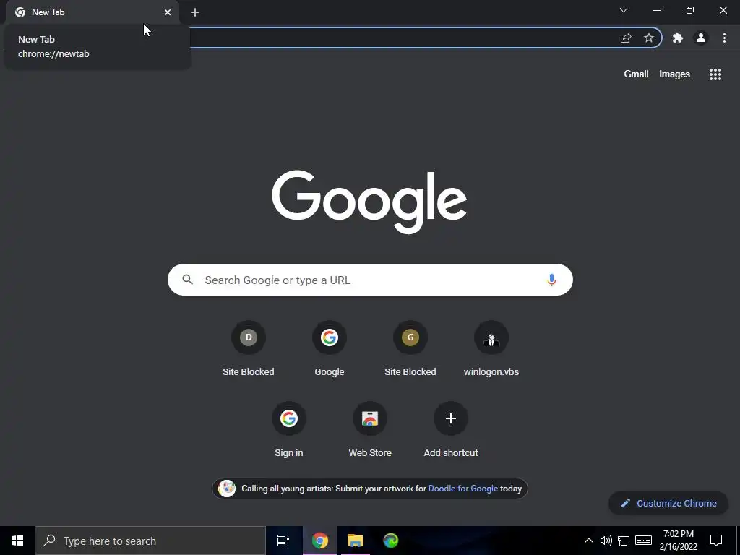Click the Chrome taskbar icon
This screenshot has width=740, height=555.
[320, 541]
